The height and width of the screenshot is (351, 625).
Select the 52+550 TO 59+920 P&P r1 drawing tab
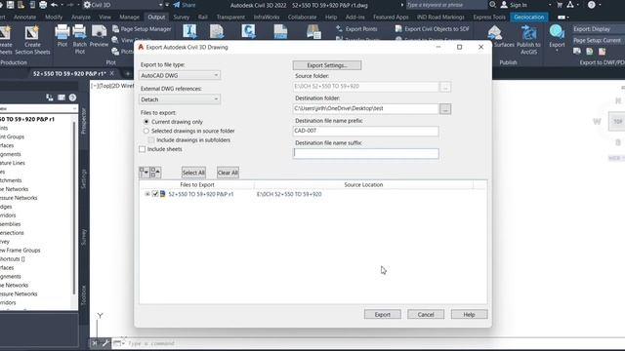[x=69, y=74]
